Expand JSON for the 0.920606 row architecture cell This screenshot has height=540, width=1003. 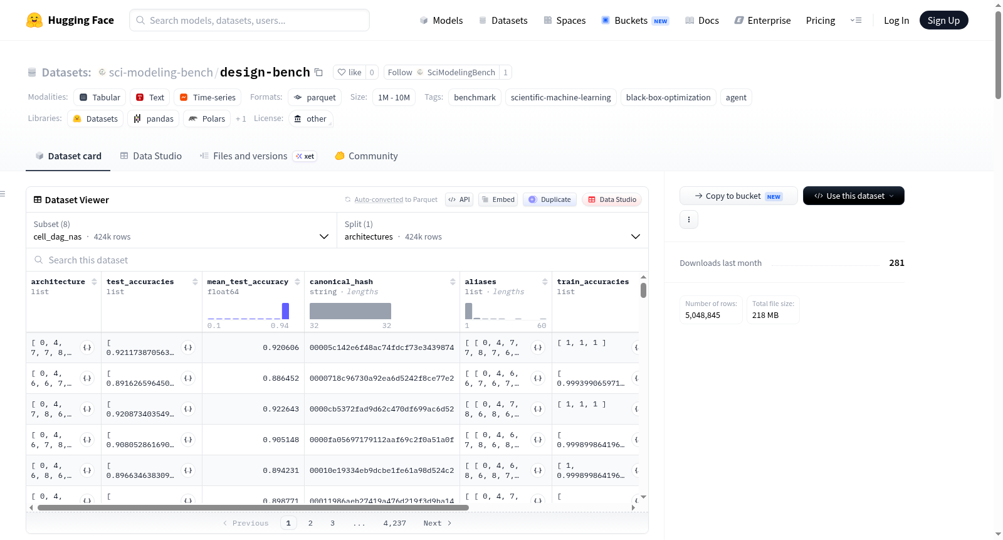coord(87,347)
